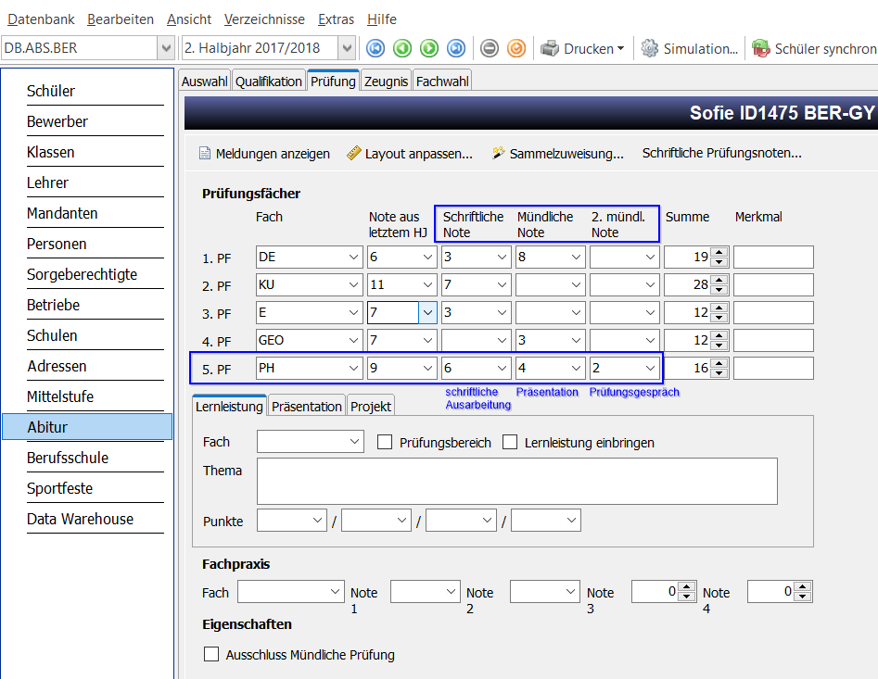Click Schriftliche Prüfungsnoten button
Image resolution: width=878 pixels, height=679 pixels.
(721, 153)
